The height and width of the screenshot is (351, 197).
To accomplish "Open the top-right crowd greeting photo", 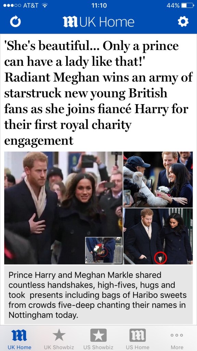I will point(158,180).
